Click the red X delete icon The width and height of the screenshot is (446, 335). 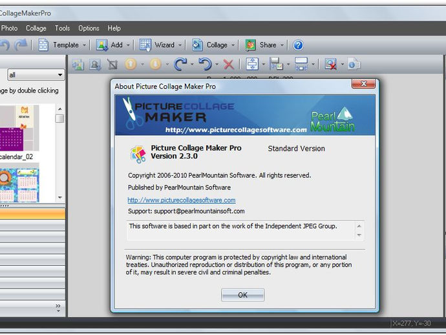coord(228,64)
